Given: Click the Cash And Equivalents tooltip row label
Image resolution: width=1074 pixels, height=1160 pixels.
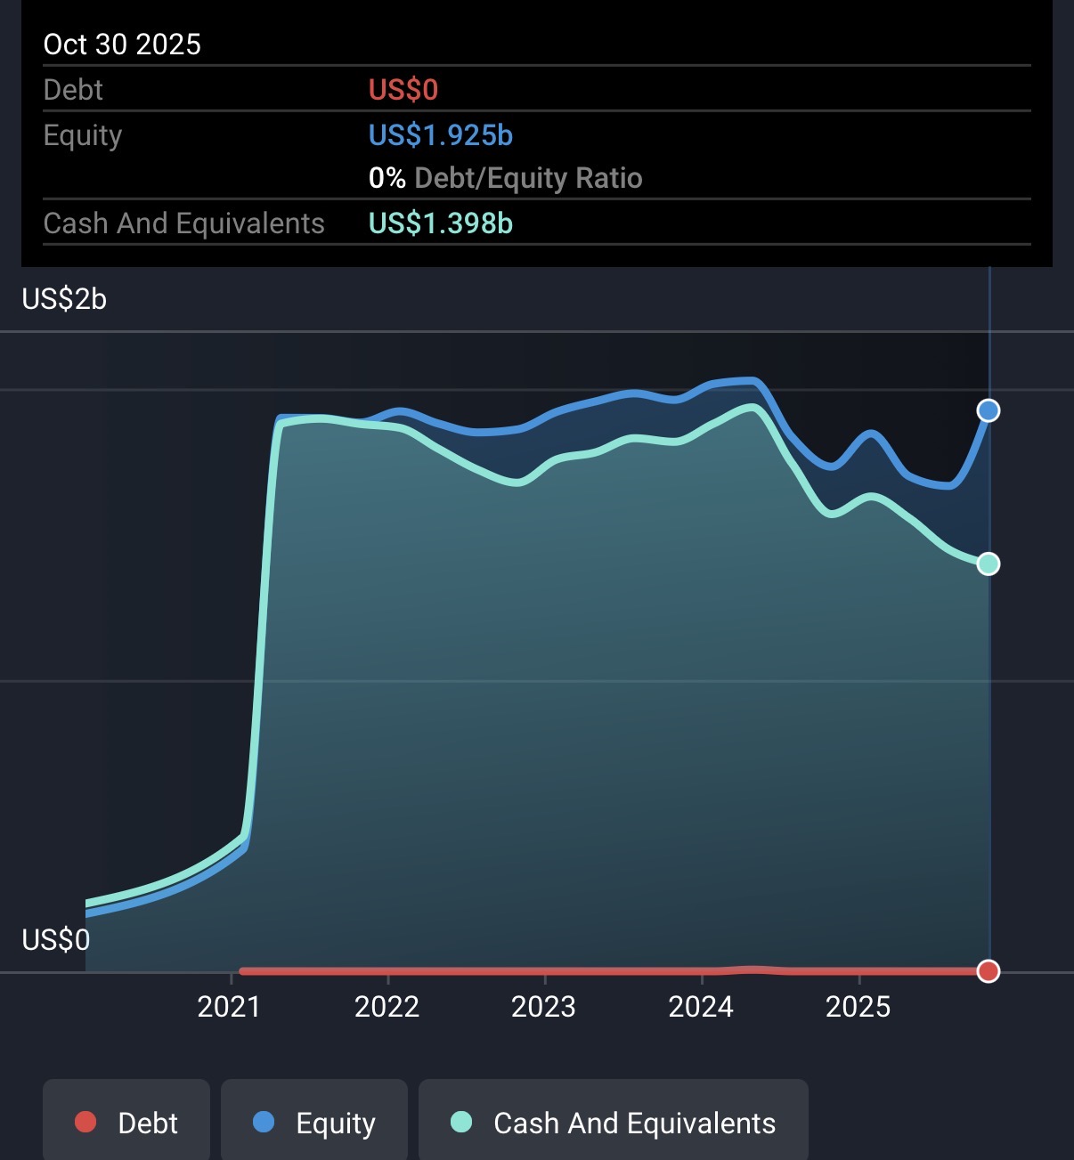Looking at the screenshot, I should click(184, 223).
